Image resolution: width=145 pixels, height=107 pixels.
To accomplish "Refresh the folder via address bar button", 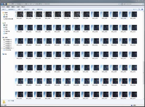I will click(120, 4).
